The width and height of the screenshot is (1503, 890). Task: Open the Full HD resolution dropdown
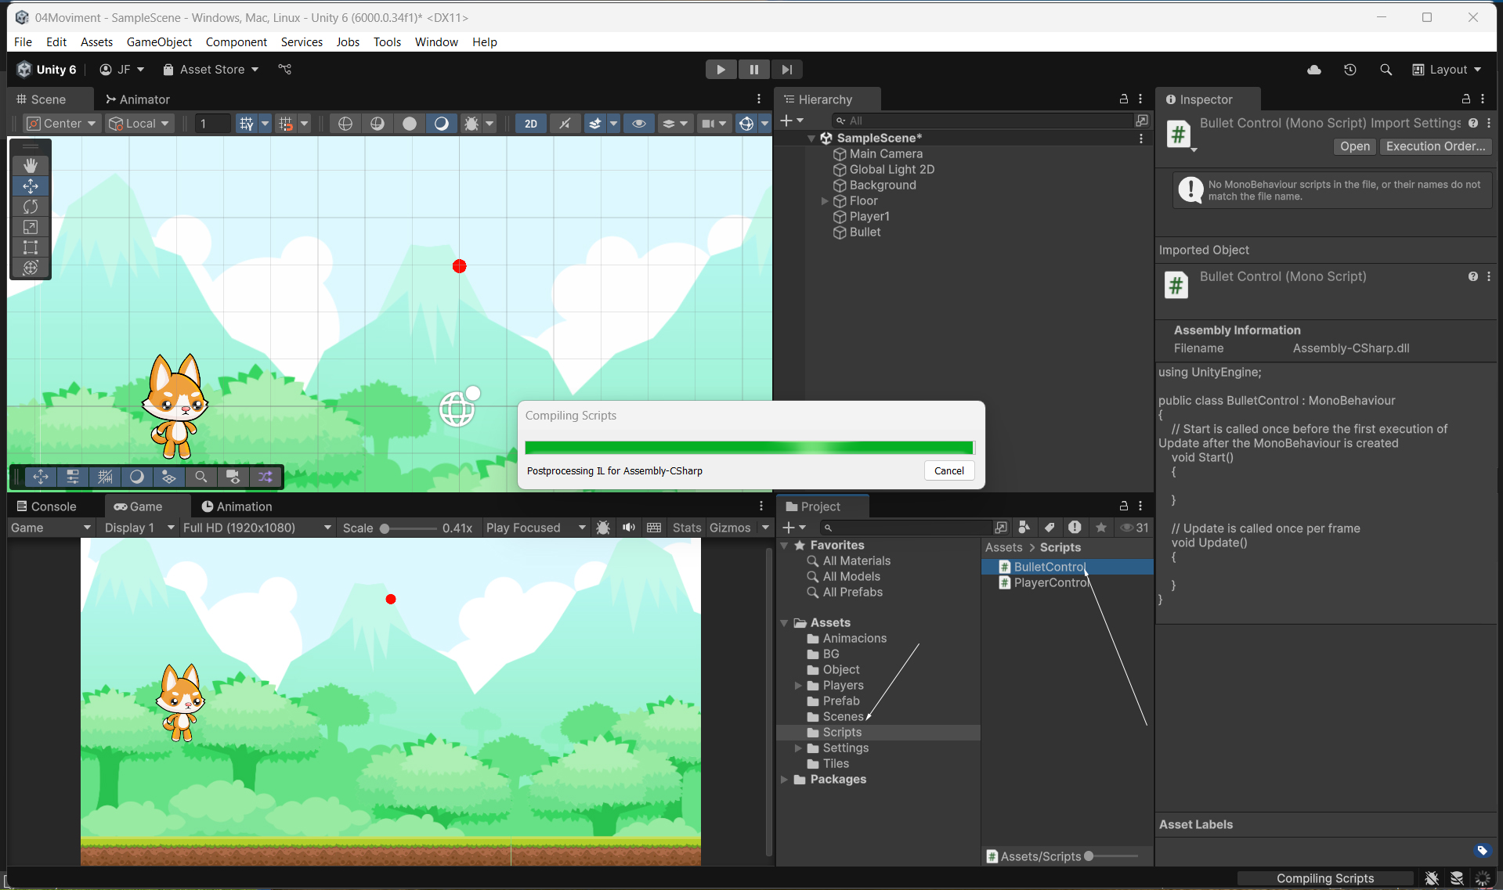tap(257, 528)
